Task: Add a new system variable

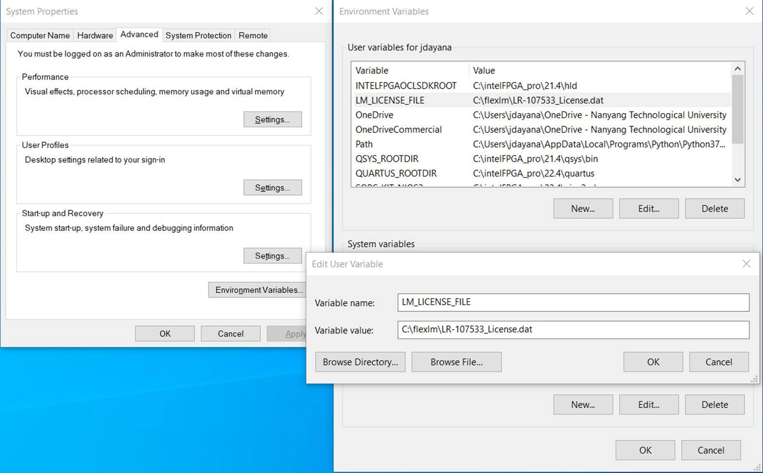Action: pos(583,404)
